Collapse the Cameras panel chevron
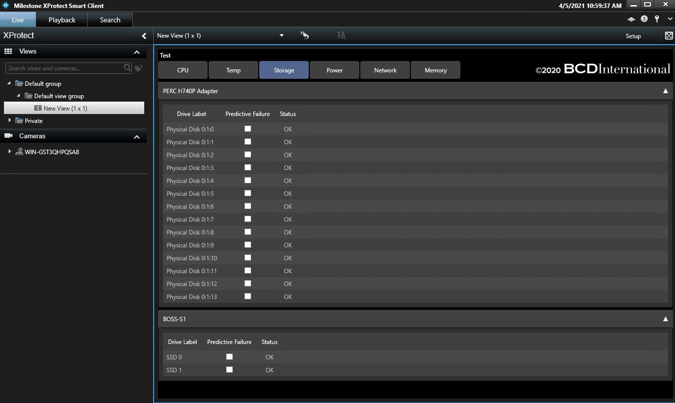The image size is (675, 403). click(137, 137)
